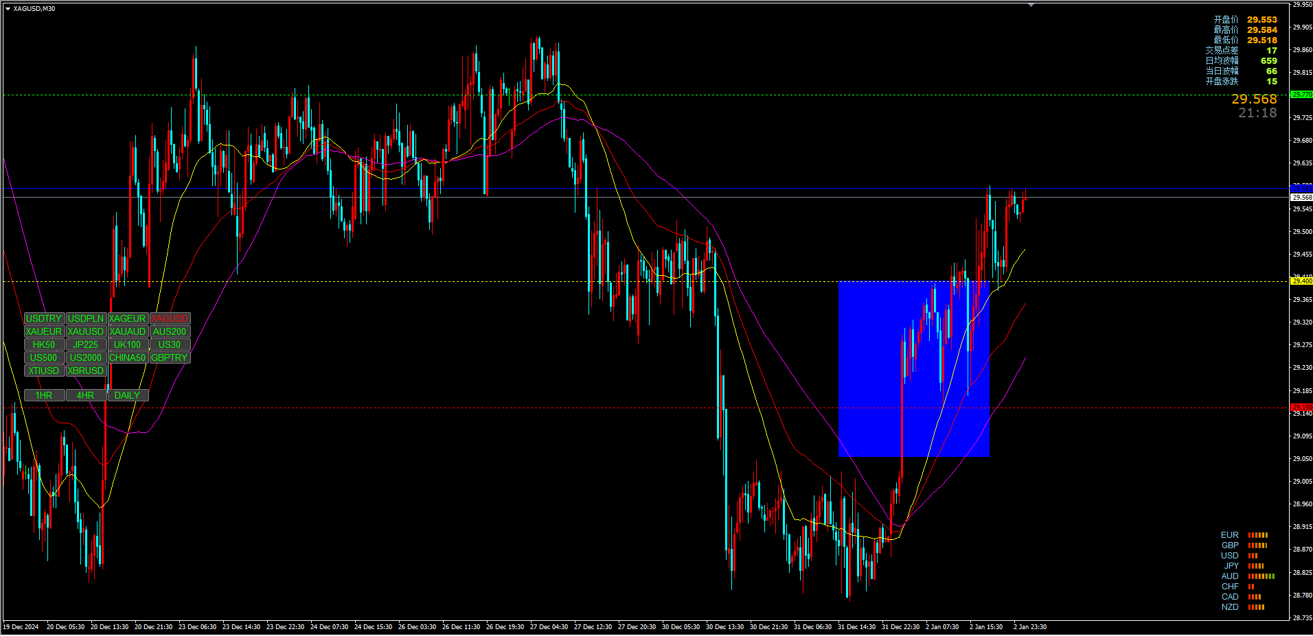Select the red XAGUSD symbol button

[170, 318]
